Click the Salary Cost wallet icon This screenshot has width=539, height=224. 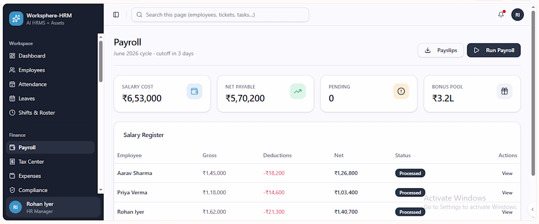pyautogui.click(x=194, y=91)
